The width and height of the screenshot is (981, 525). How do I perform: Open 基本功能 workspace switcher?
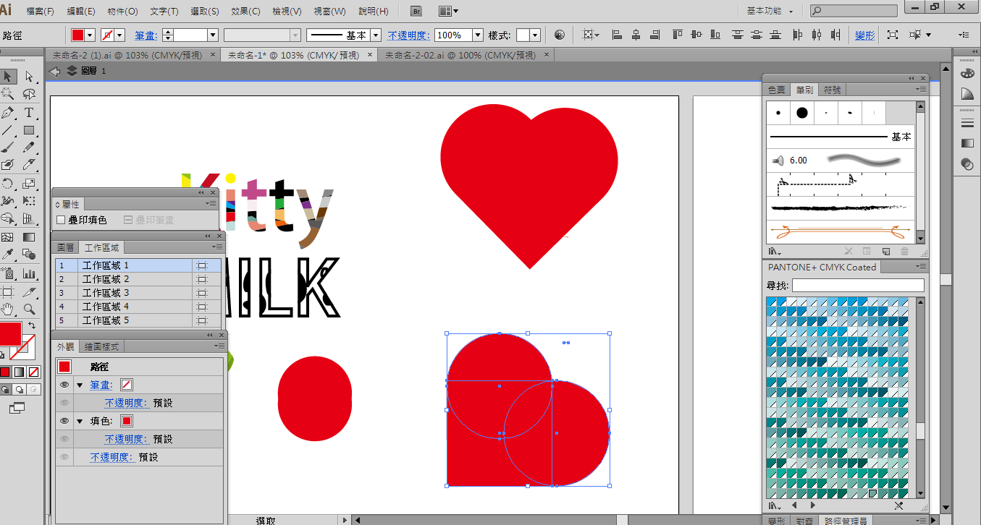pos(770,12)
